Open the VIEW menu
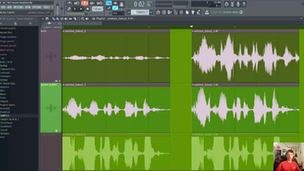Viewport: 304px width, 171px height. click(x=28, y=7)
